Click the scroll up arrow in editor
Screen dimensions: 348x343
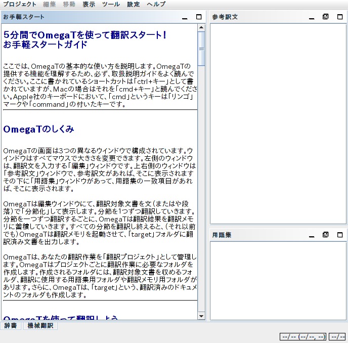[x=201, y=27]
